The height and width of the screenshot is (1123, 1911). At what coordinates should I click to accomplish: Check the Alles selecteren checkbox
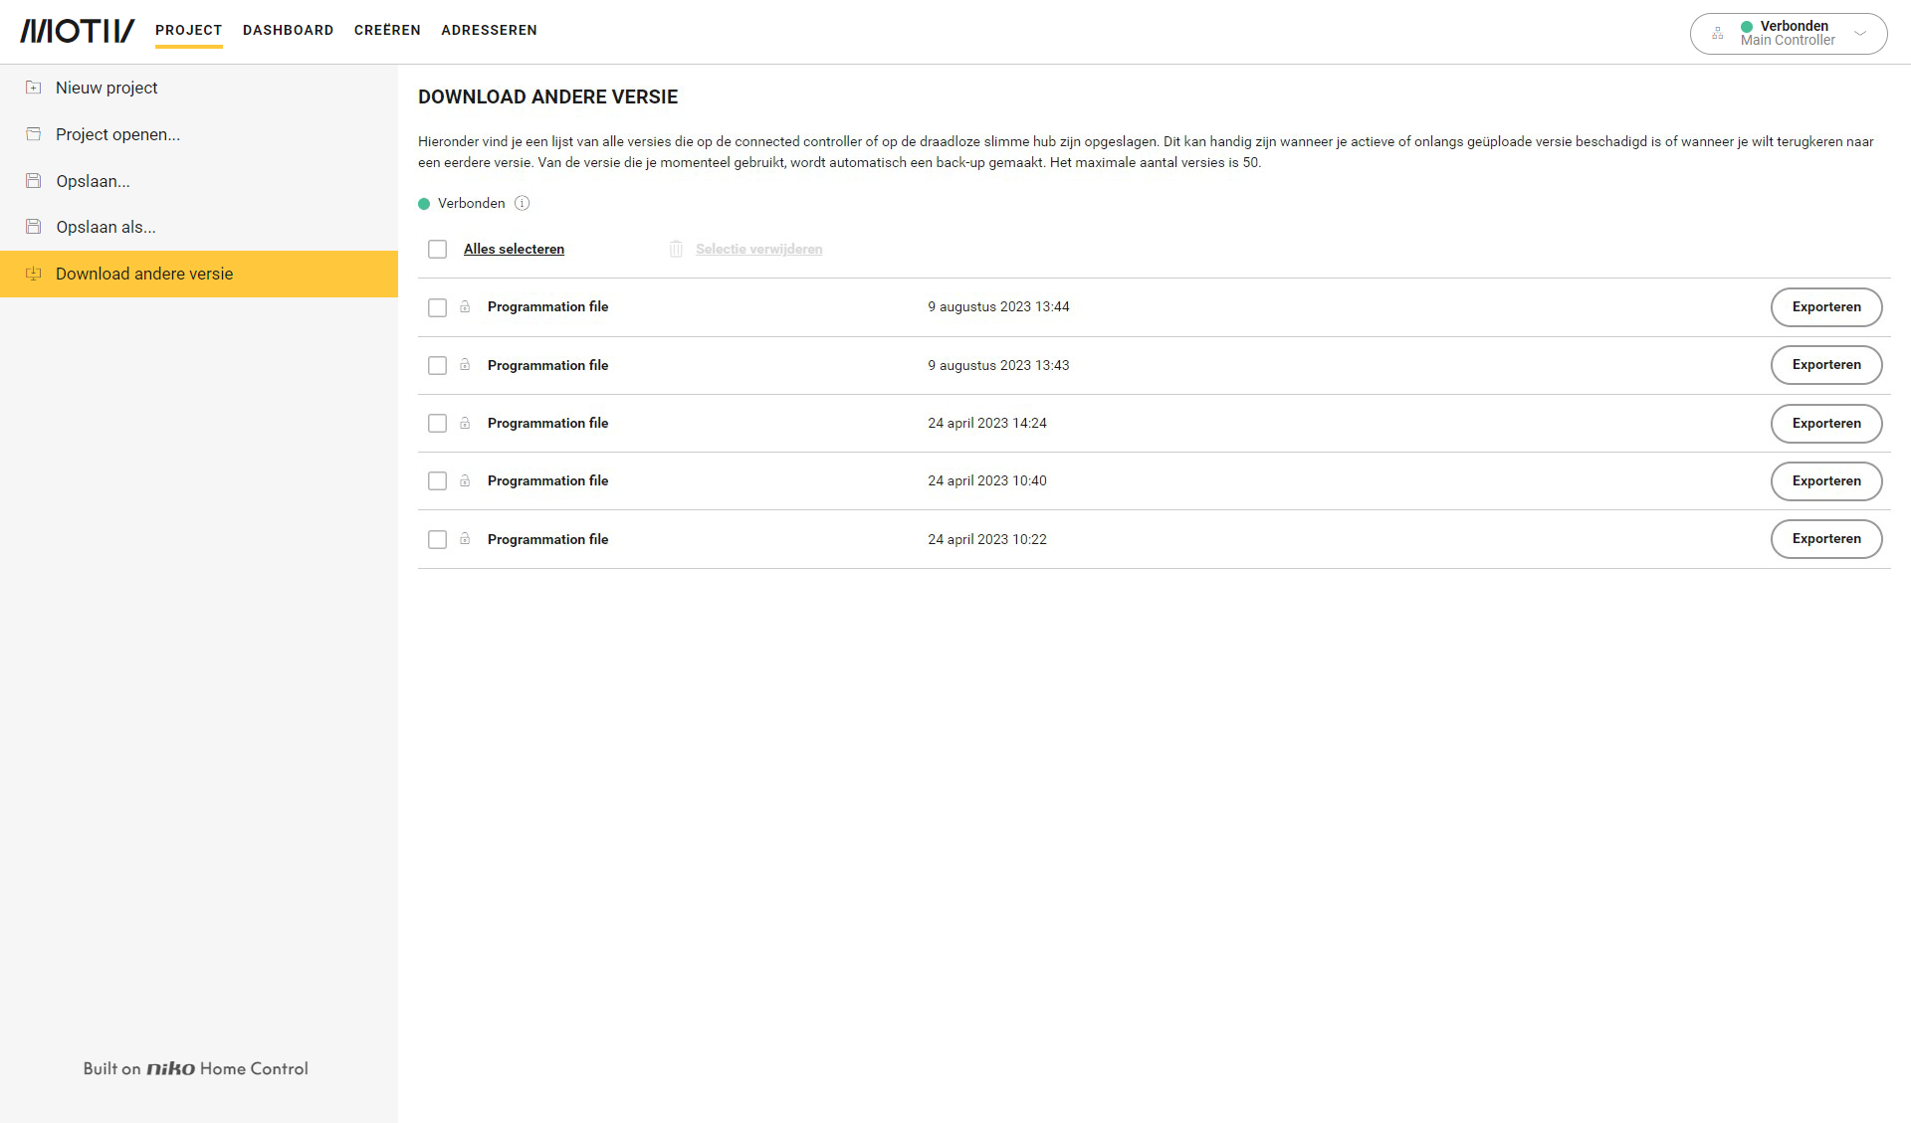tap(437, 249)
